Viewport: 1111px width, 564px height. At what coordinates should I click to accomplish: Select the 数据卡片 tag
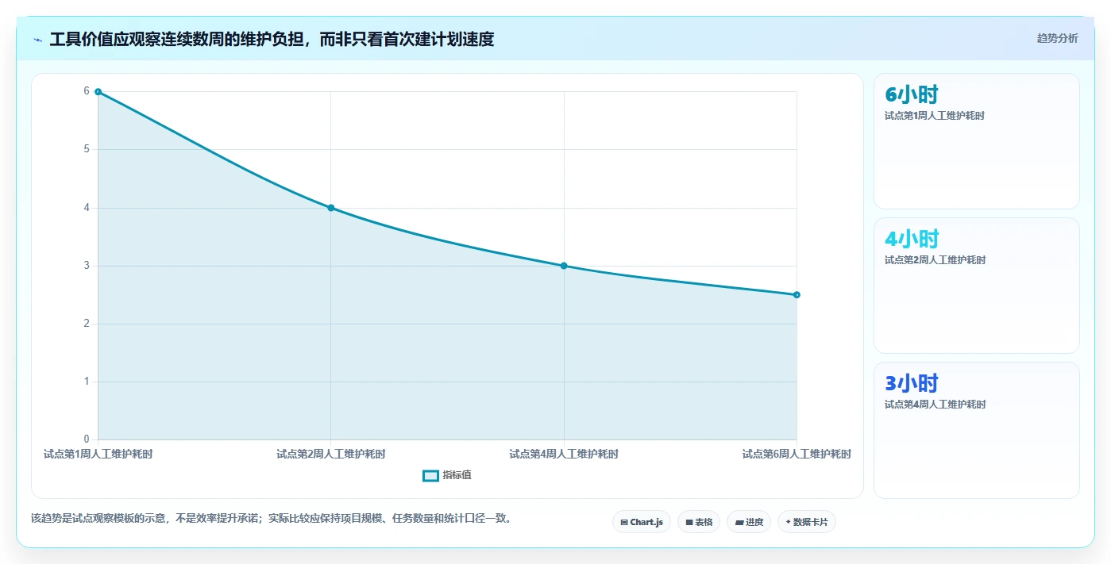[807, 522]
